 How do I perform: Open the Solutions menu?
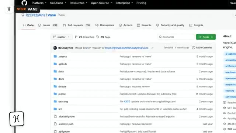coord(58,3)
